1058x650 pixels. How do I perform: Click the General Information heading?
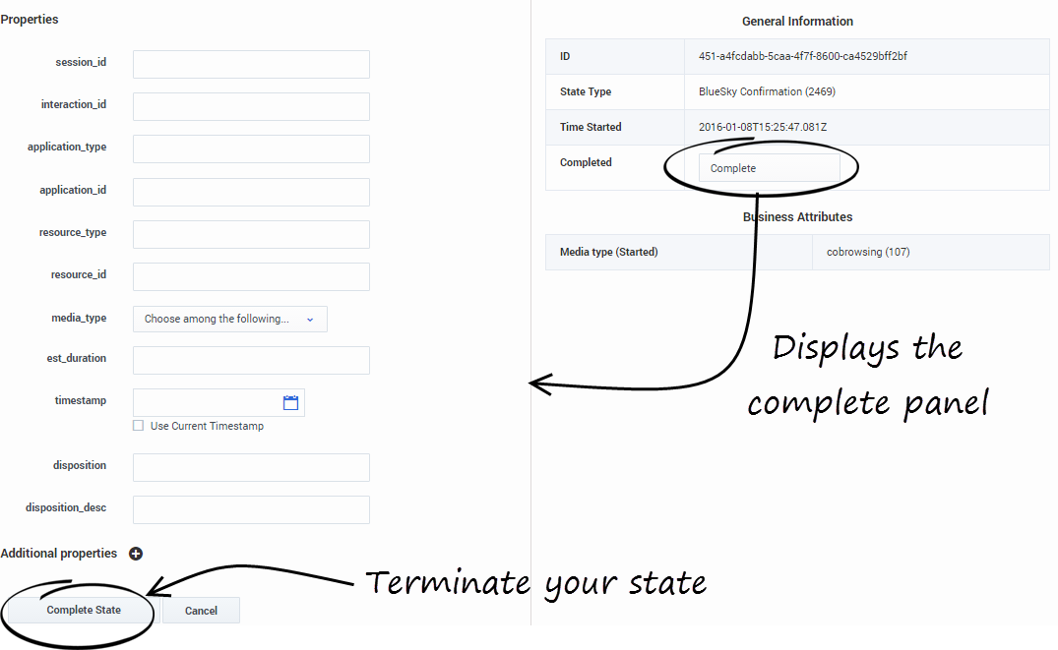797,22
